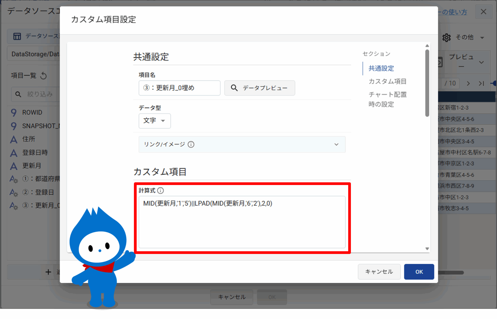Screen dimensions: 497x319
Task: Click the info icon next to 計算式
Action: (160, 191)
